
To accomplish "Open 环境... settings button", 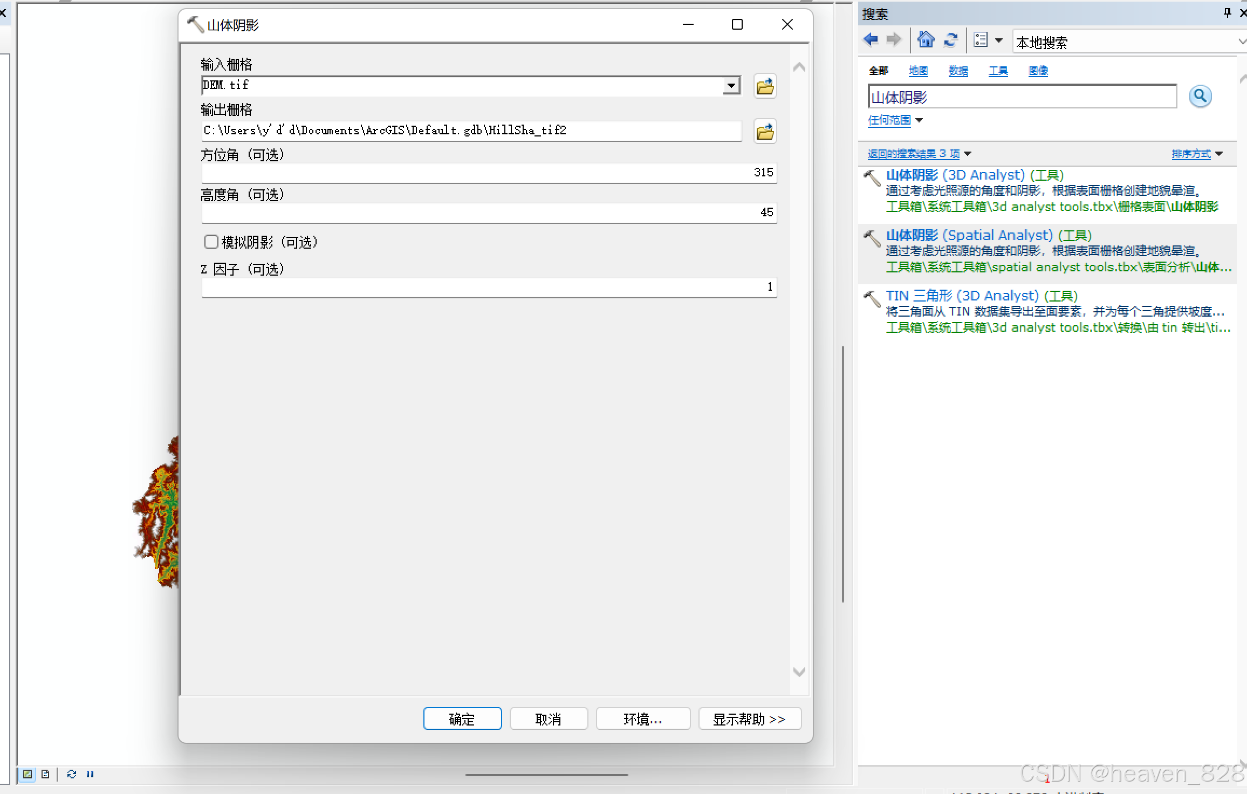I will tap(642, 718).
